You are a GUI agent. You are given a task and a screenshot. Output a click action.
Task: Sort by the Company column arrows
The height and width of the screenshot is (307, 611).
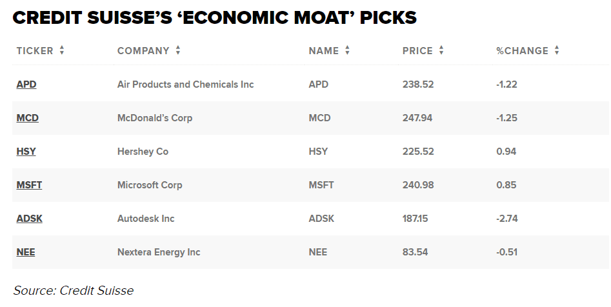178,51
